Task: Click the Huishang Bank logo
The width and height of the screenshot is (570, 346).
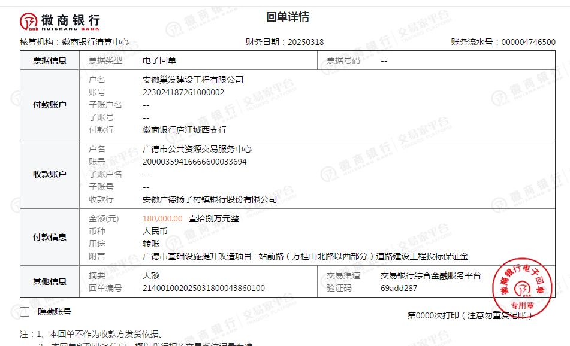Action: 60,22
